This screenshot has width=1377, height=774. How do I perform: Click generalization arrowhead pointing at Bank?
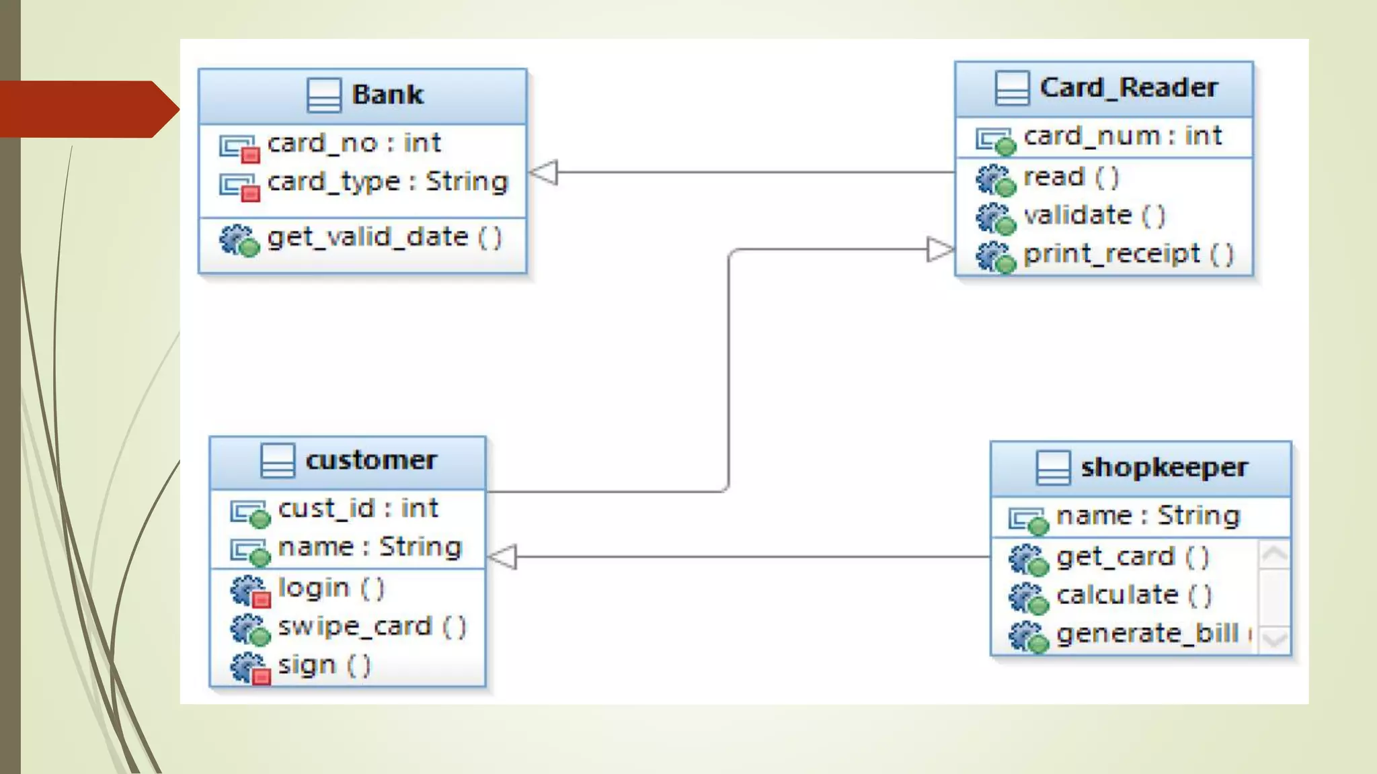tap(543, 173)
